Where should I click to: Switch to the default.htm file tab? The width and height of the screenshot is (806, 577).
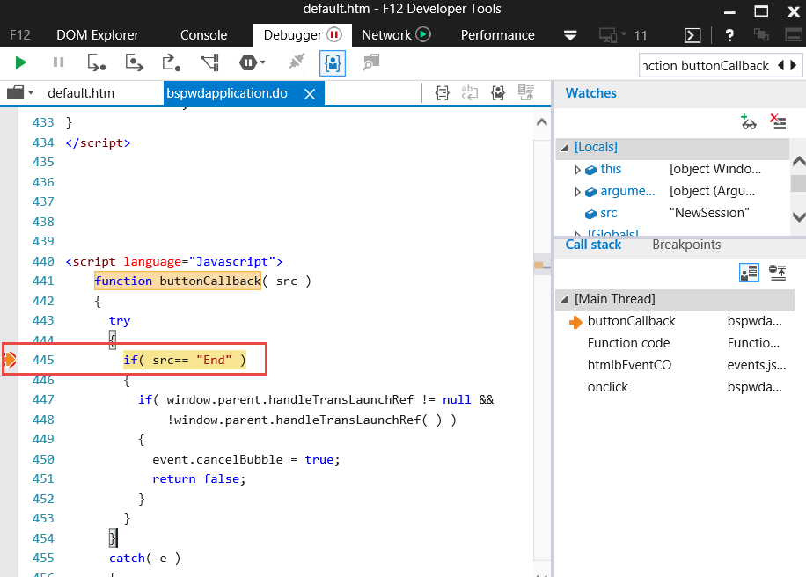click(x=81, y=93)
